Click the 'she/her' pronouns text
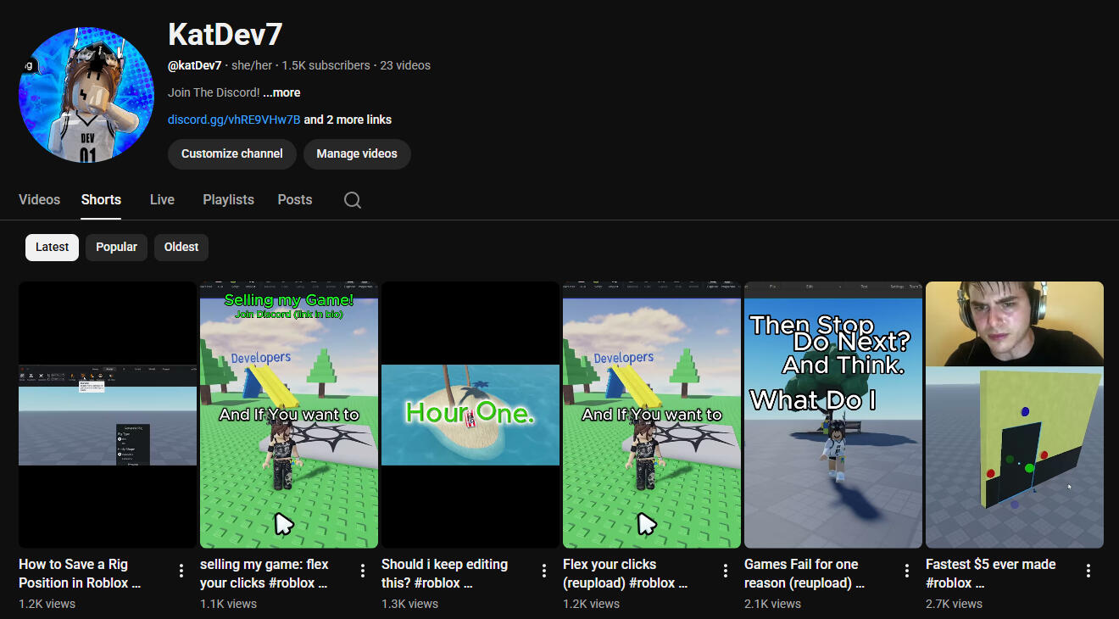 252,65
